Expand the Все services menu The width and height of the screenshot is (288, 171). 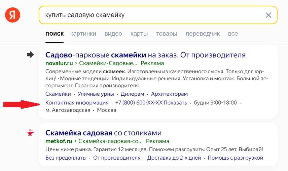[233, 34]
